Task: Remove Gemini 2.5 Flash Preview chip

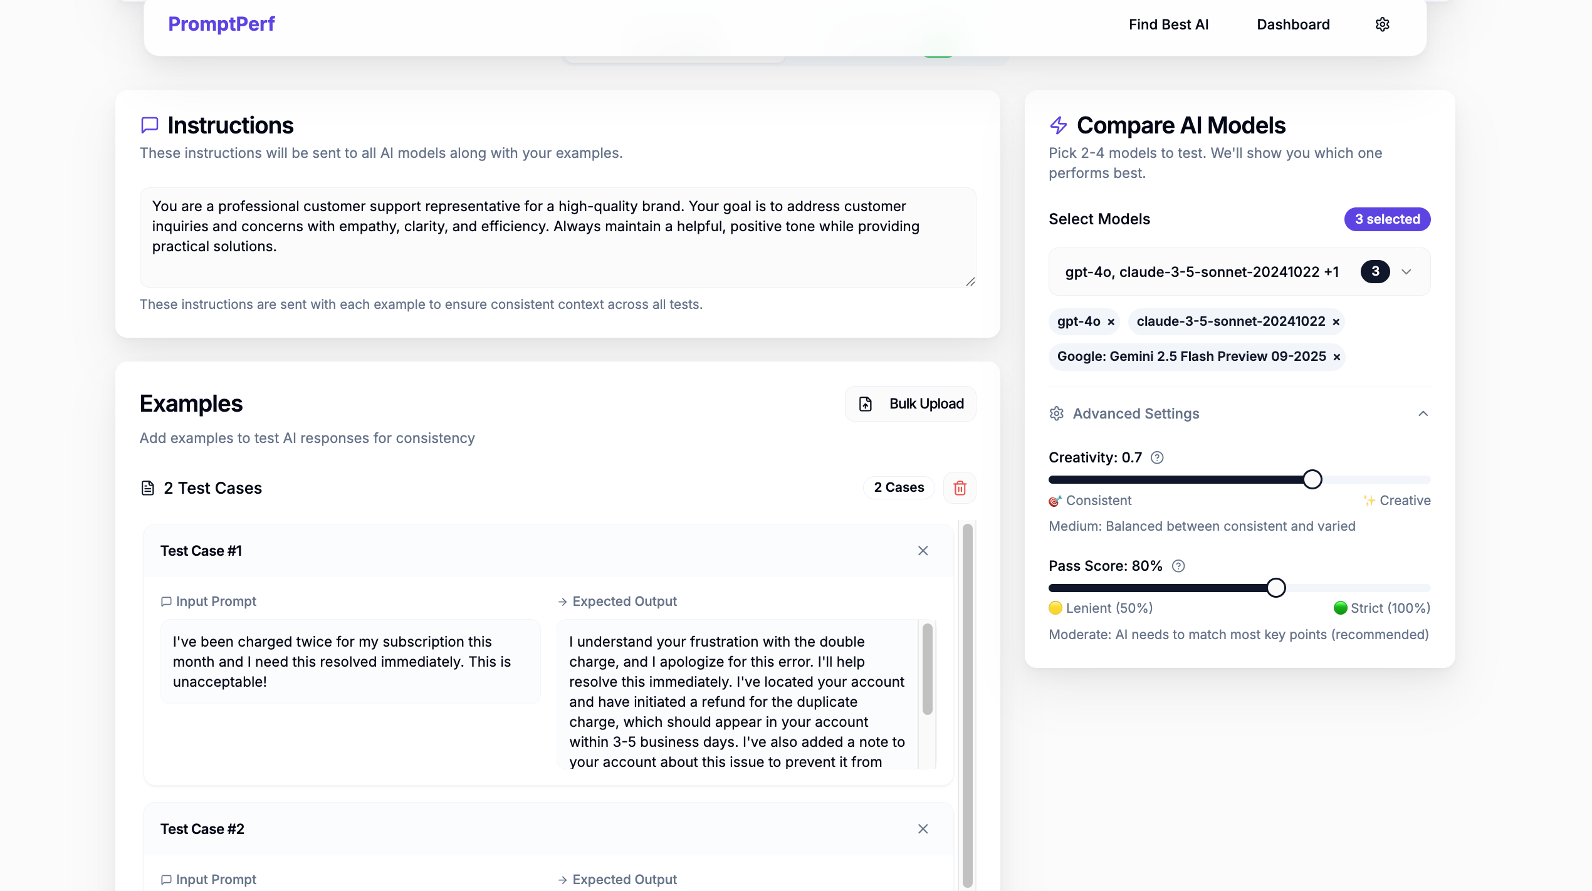Action: tap(1336, 357)
